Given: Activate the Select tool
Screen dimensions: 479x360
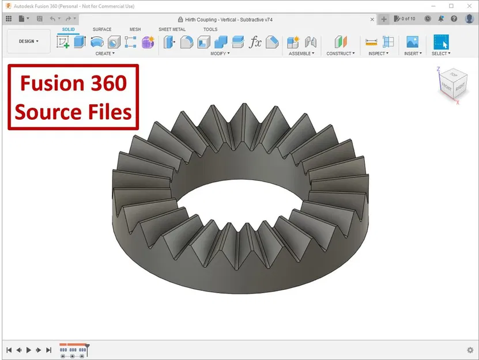Looking at the screenshot, I should coord(441,42).
